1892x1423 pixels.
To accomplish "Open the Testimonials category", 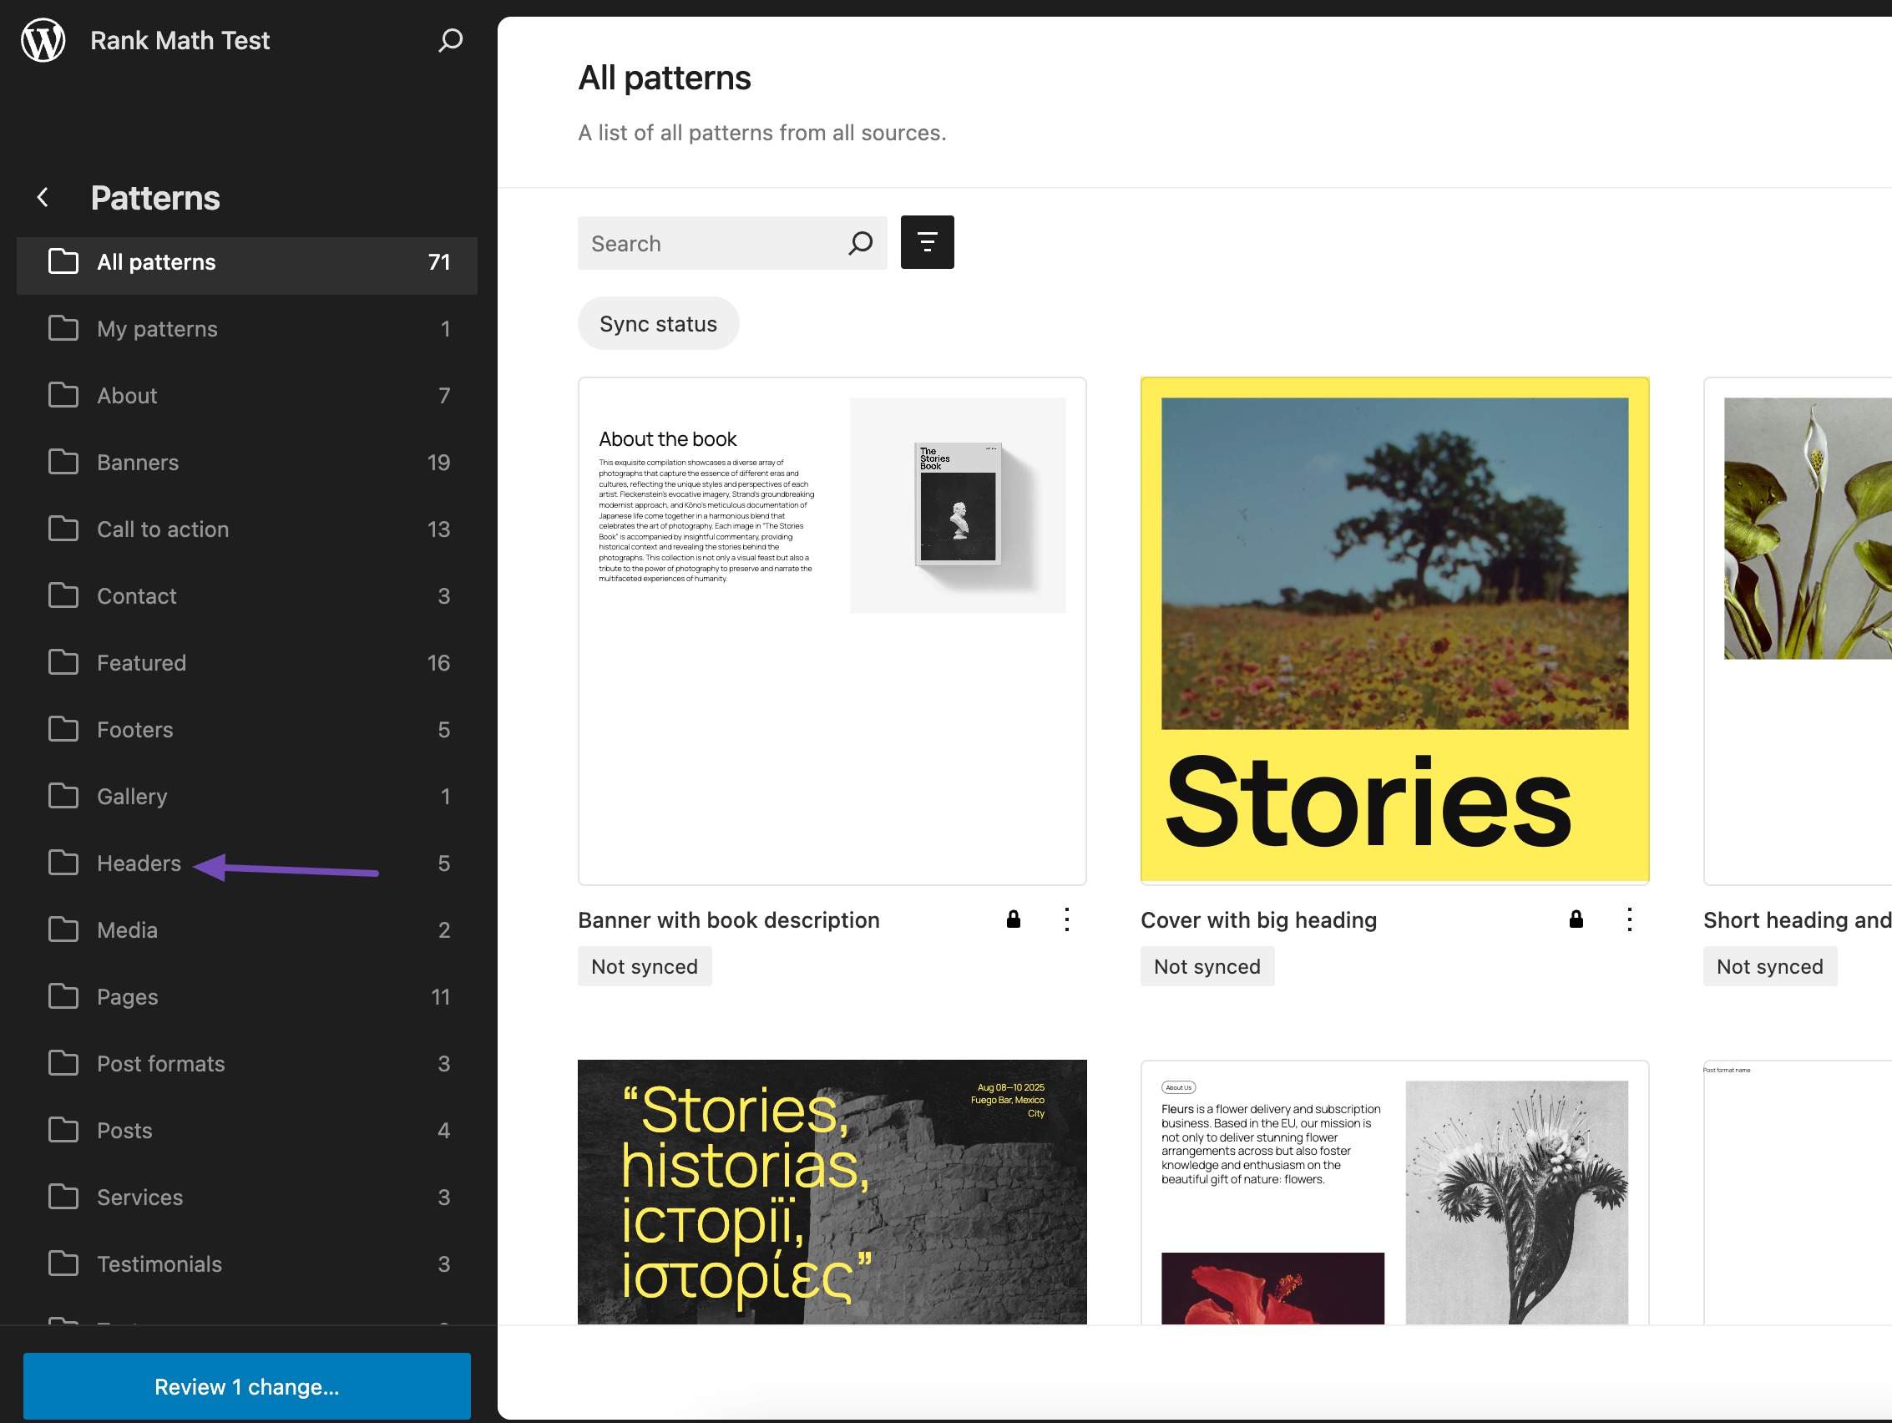I will coord(247,1263).
